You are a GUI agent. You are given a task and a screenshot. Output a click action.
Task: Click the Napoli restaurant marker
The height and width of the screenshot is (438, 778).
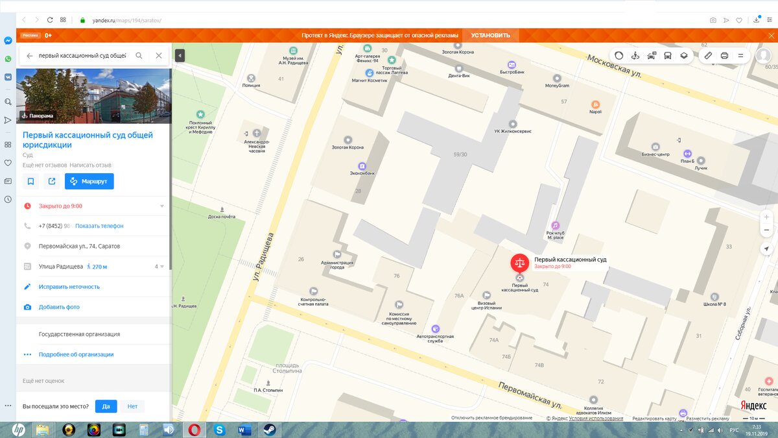pyautogui.click(x=595, y=104)
